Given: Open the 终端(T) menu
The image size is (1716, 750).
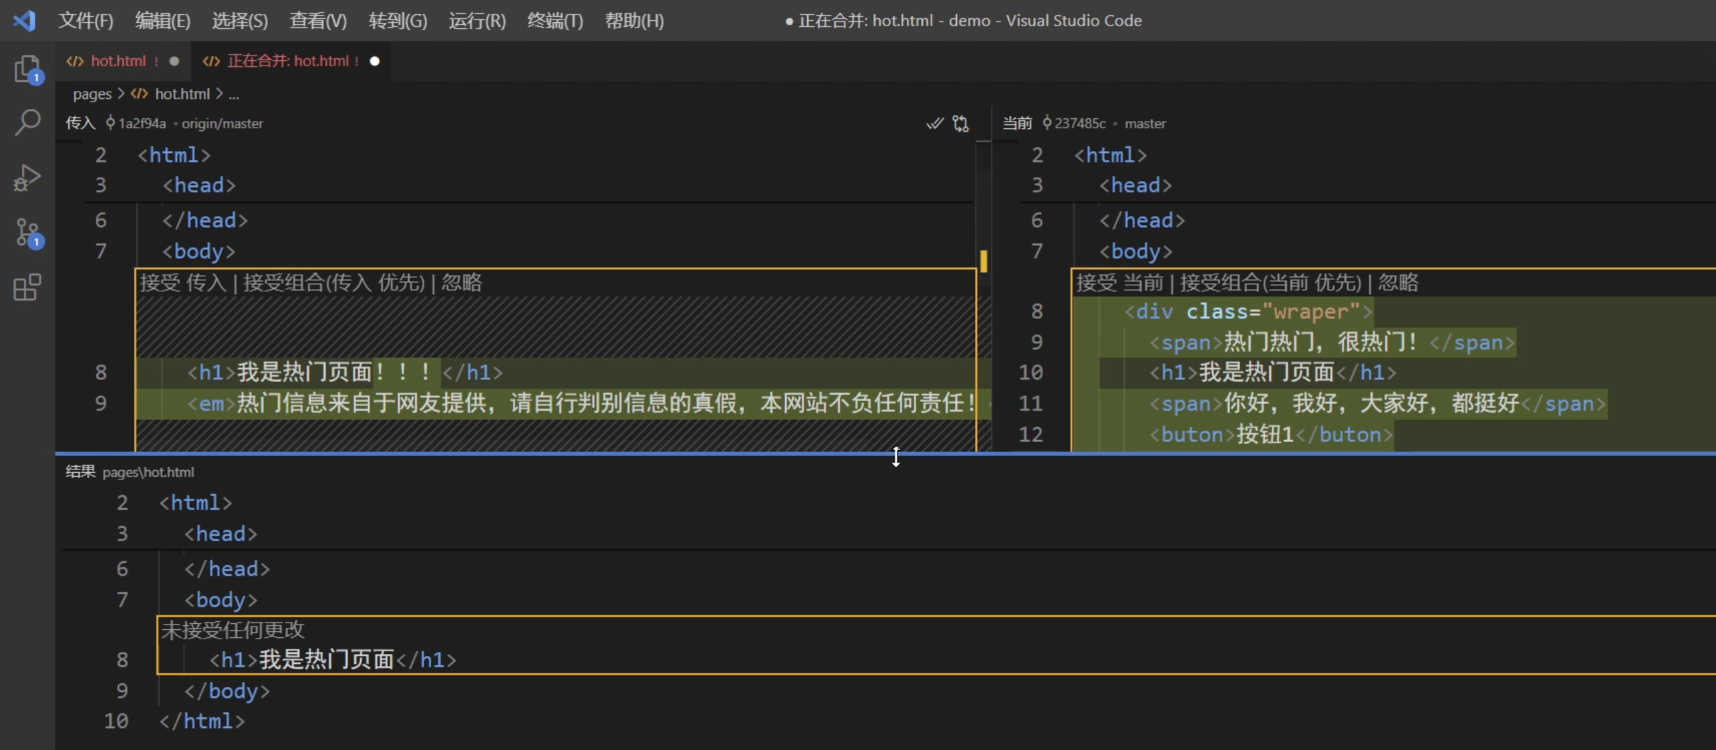Looking at the screenshot, I should point(555,20).
